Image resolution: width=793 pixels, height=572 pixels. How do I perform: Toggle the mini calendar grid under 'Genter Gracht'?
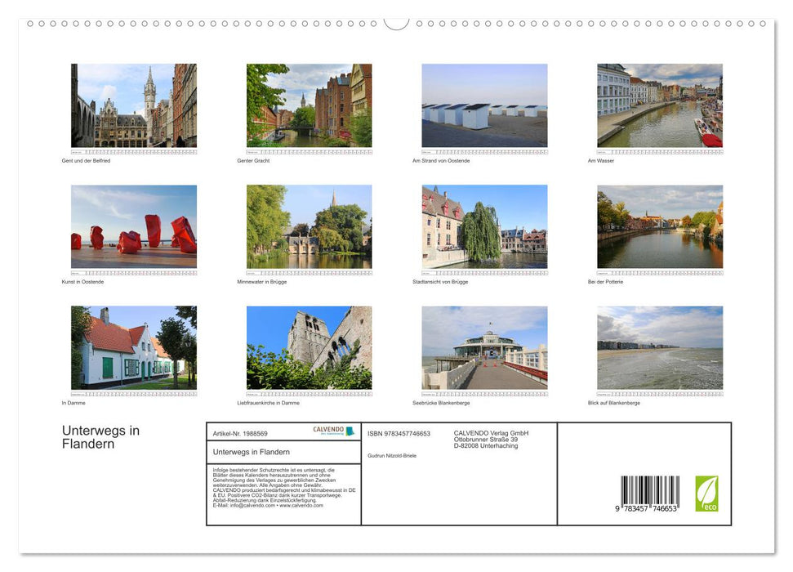tap(309, 151)
